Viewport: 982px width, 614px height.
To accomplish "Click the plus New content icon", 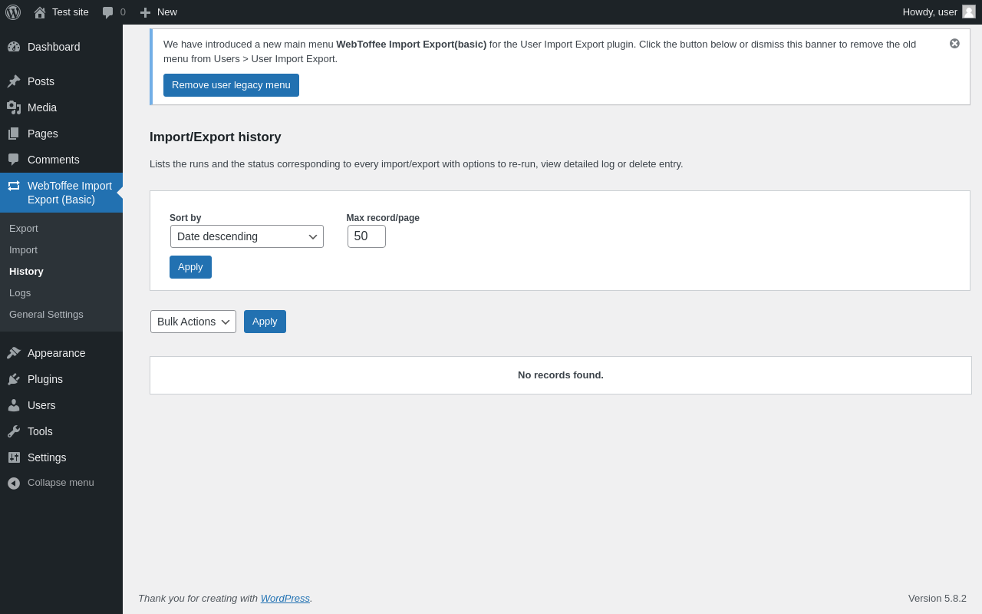I will click(145, 12).
